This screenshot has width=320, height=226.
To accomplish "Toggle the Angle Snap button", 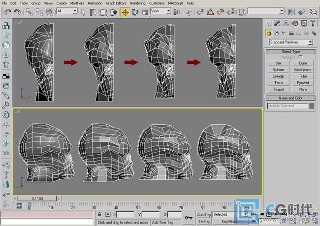I will tap(210, 12).
